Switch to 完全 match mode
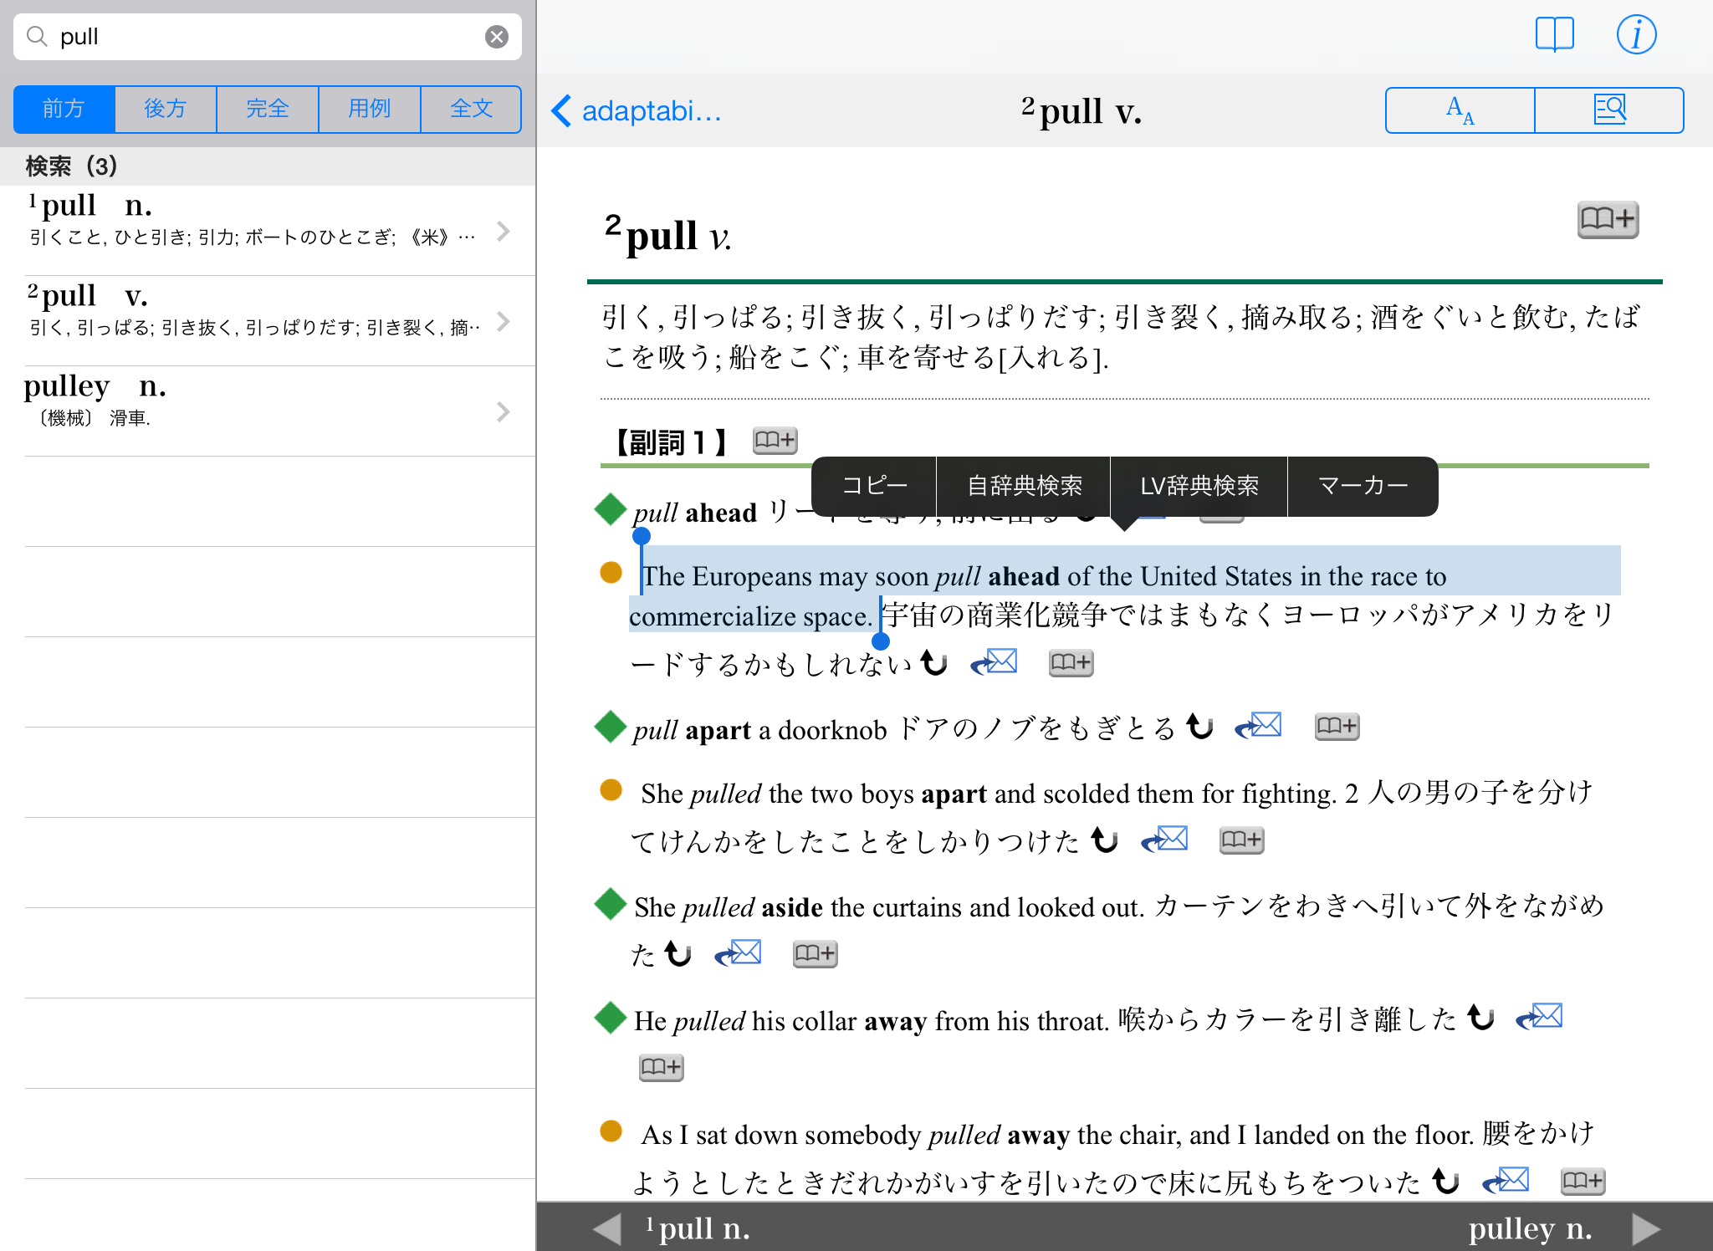 click(268, 109)
